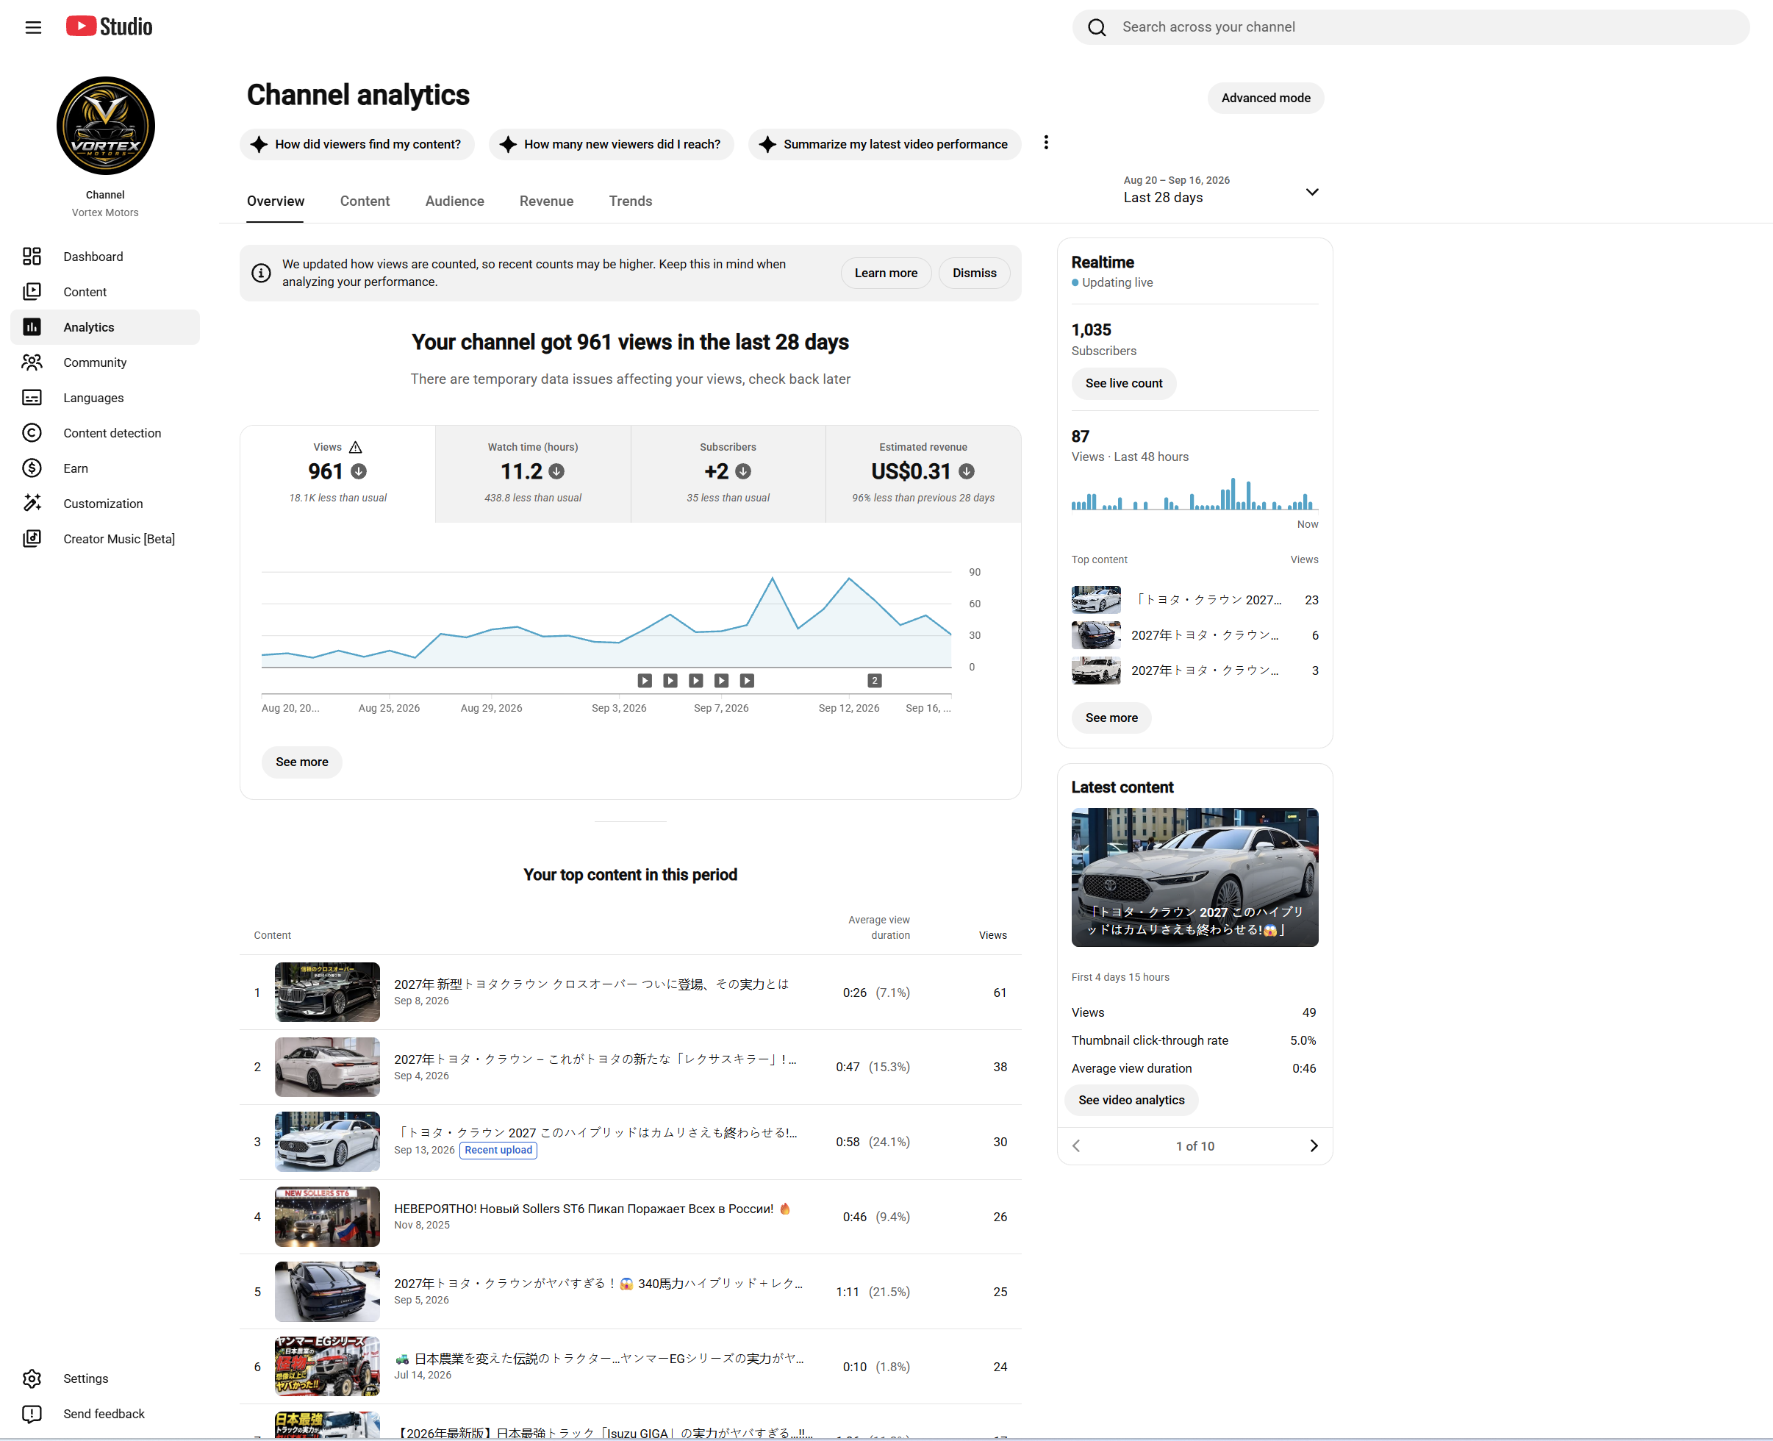Click the first video marker under chart
Image resolution: width=1773 pixels, height=1441 pixels.
pyautogui.click(x=645, y=681)
